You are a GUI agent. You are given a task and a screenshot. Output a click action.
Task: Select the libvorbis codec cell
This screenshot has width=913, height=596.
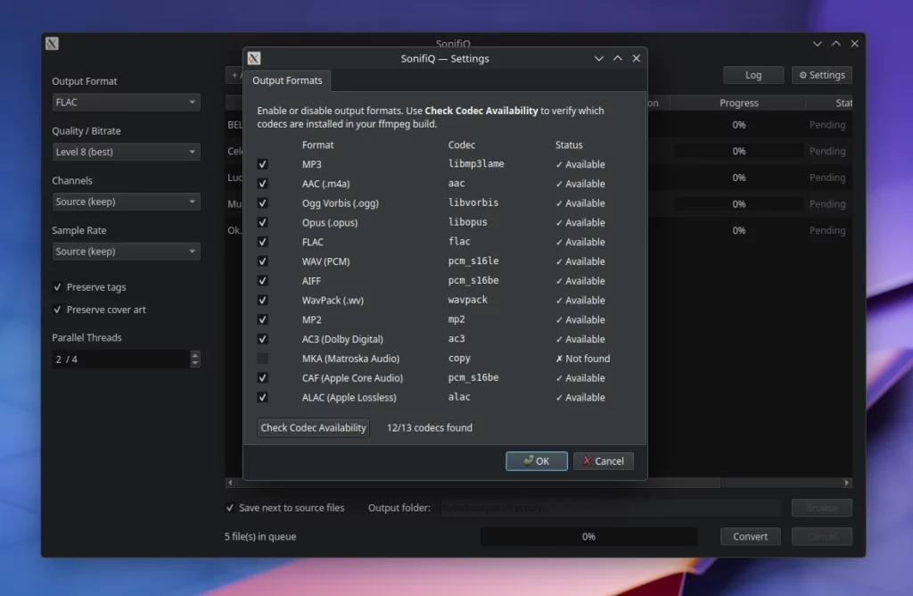[473, 203]
